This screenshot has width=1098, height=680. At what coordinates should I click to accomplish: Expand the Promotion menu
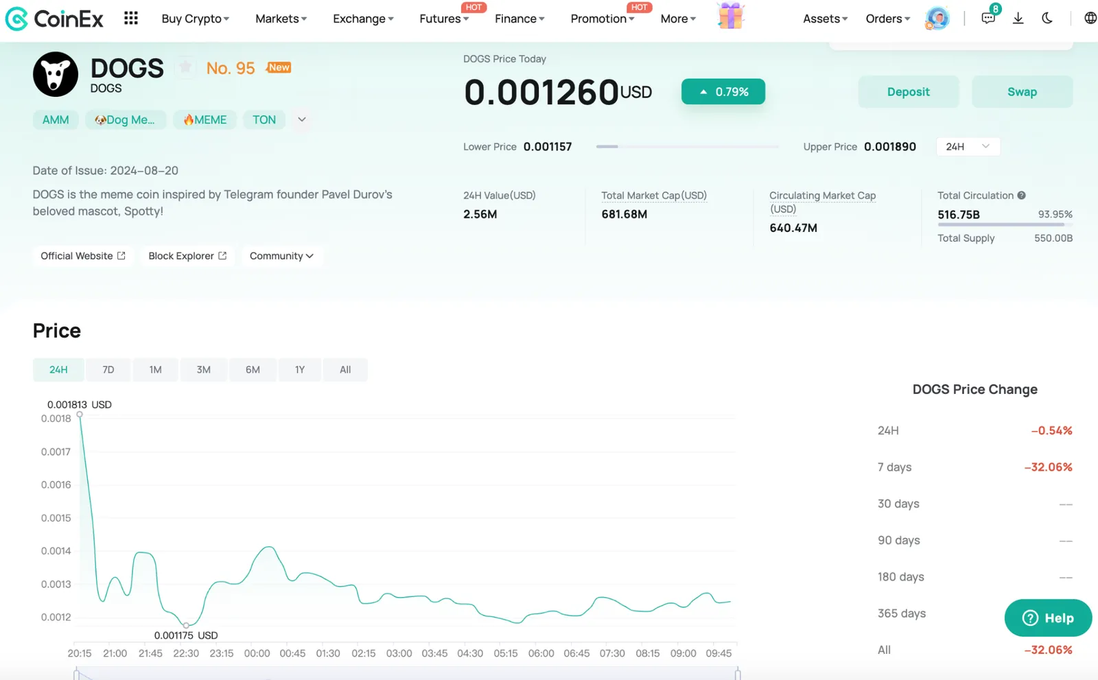(x=603, y=19)
